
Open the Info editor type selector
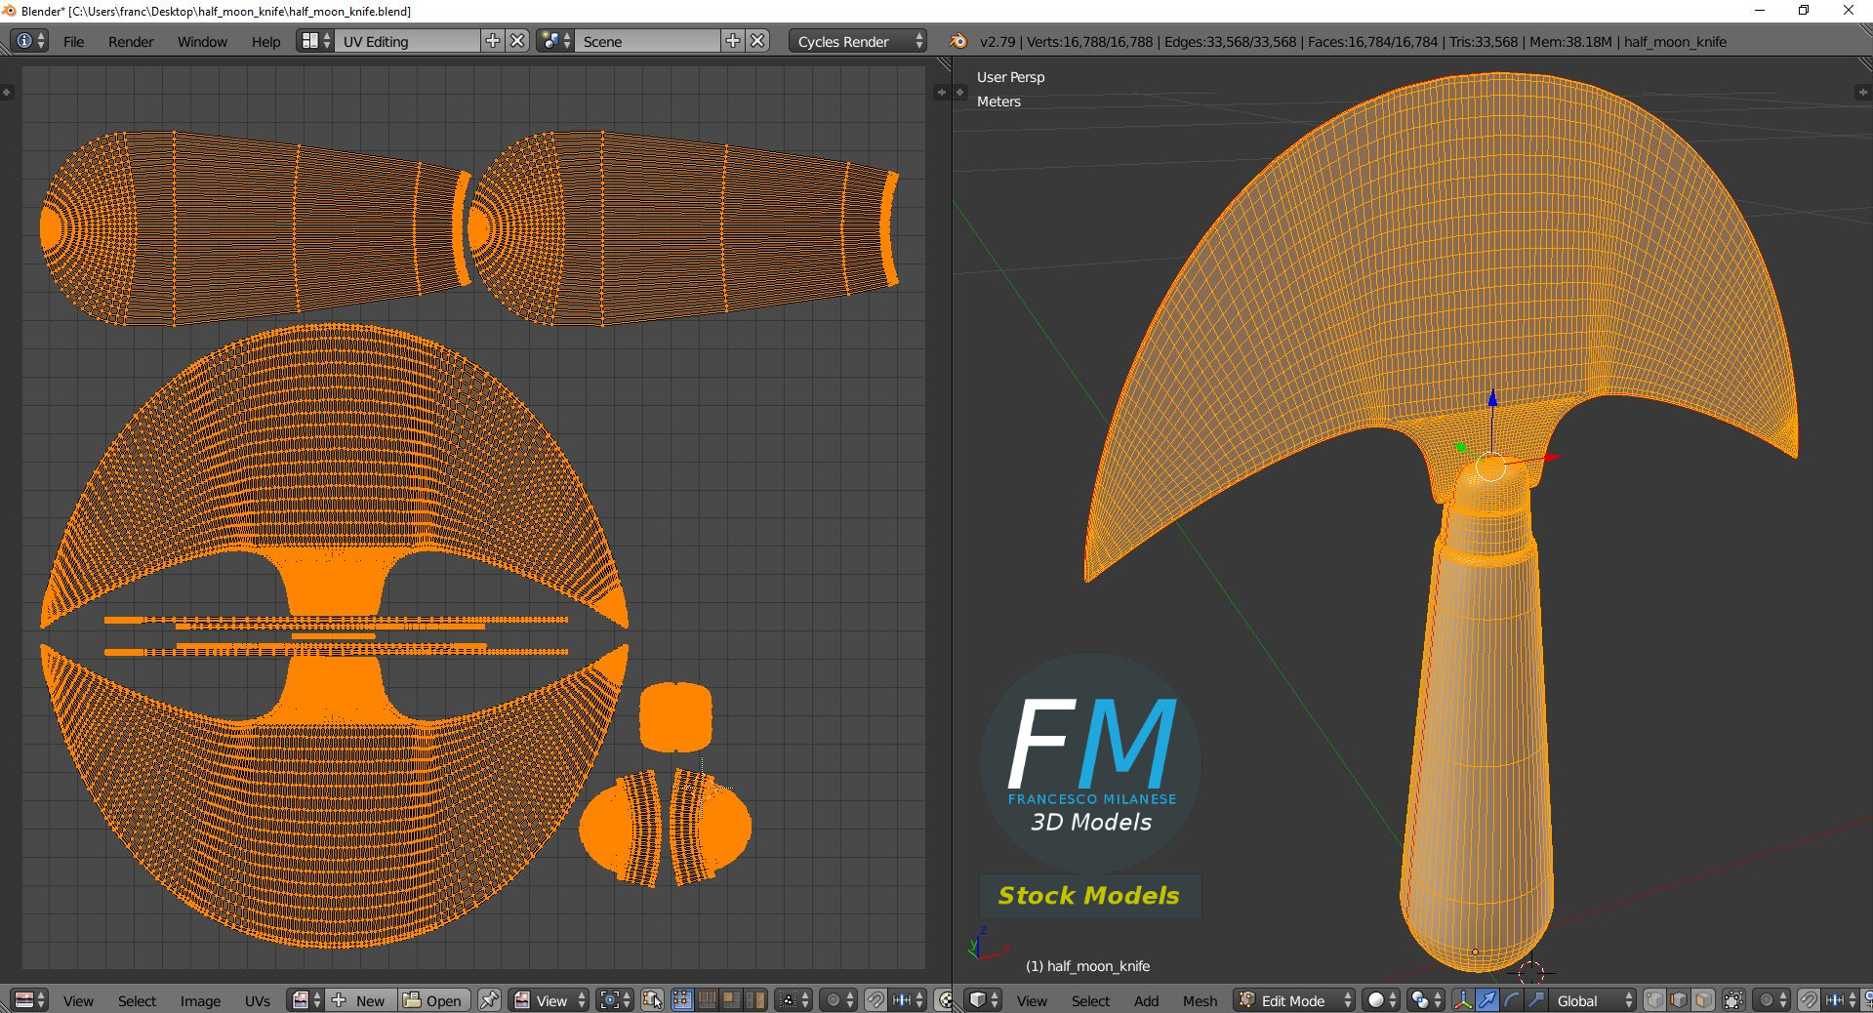click(30, 41)
